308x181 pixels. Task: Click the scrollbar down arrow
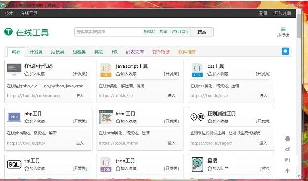(299, 176)
